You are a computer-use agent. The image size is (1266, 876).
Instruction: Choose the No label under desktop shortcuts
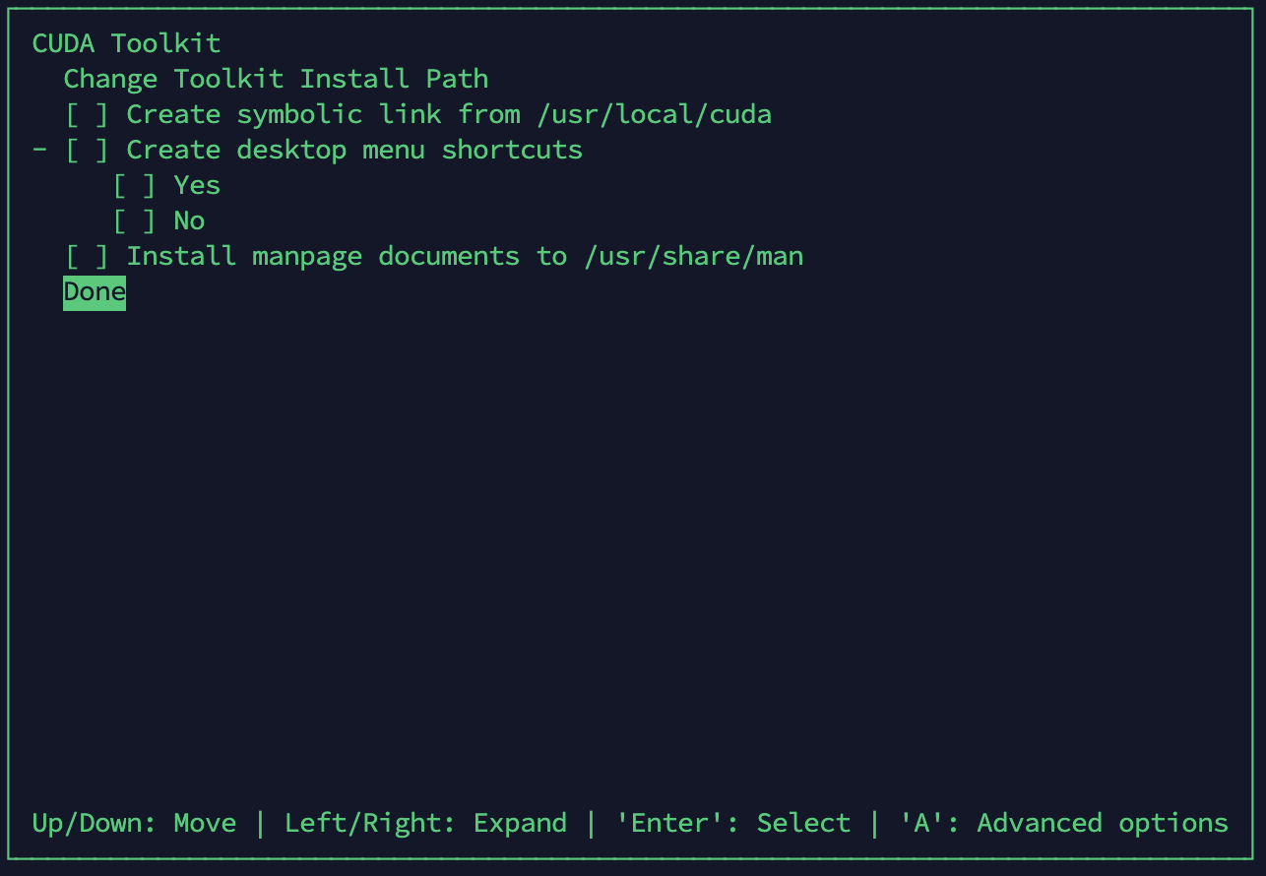pos(189,220)
